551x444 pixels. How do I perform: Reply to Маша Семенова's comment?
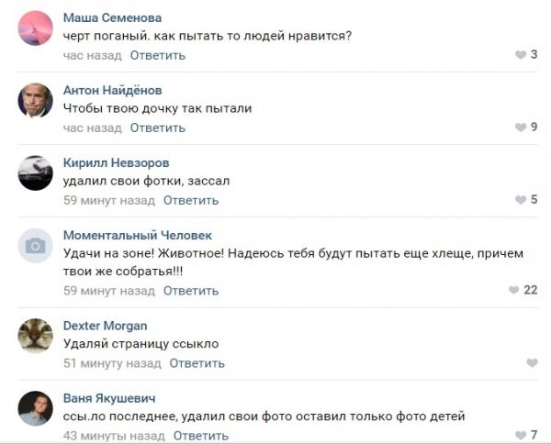pos(157,55)
